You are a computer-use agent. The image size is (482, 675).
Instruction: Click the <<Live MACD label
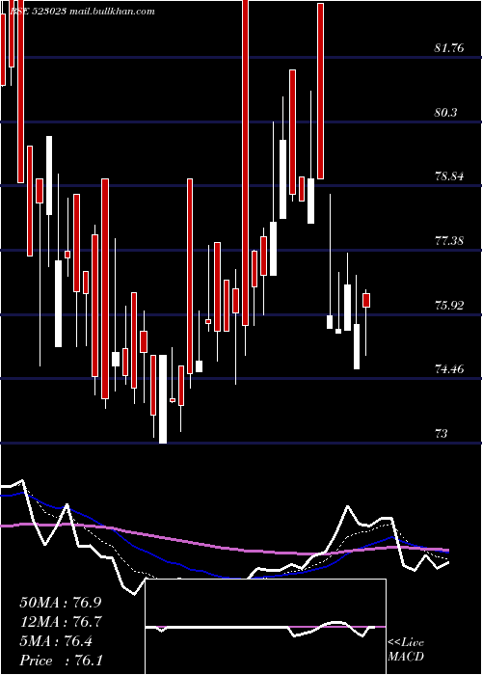[x=406, y=650]
